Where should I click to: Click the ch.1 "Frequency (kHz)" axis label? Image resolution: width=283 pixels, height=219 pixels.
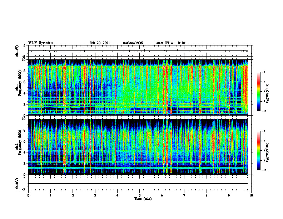[20, 83]
